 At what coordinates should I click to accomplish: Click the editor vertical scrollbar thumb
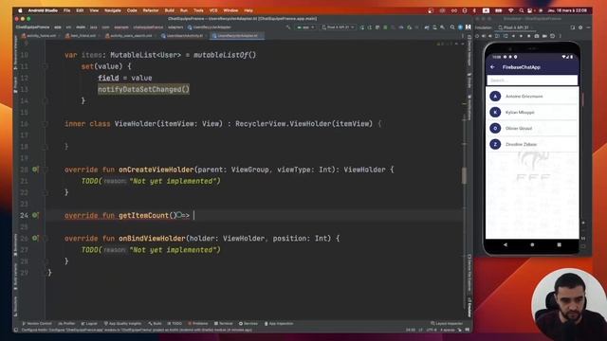point(464,176)
